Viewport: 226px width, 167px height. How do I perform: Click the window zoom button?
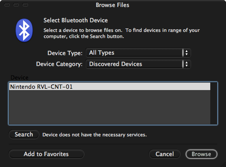[25, 5]
